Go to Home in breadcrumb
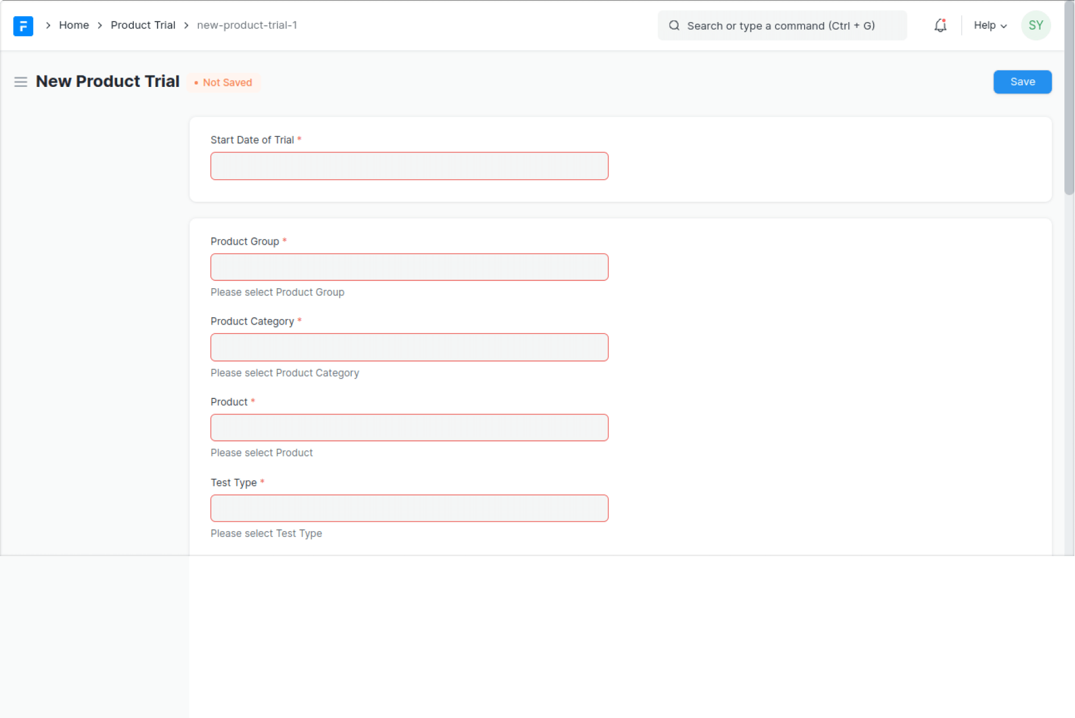The height and width of the screenshot is (718, 1075). pos(74,26)
